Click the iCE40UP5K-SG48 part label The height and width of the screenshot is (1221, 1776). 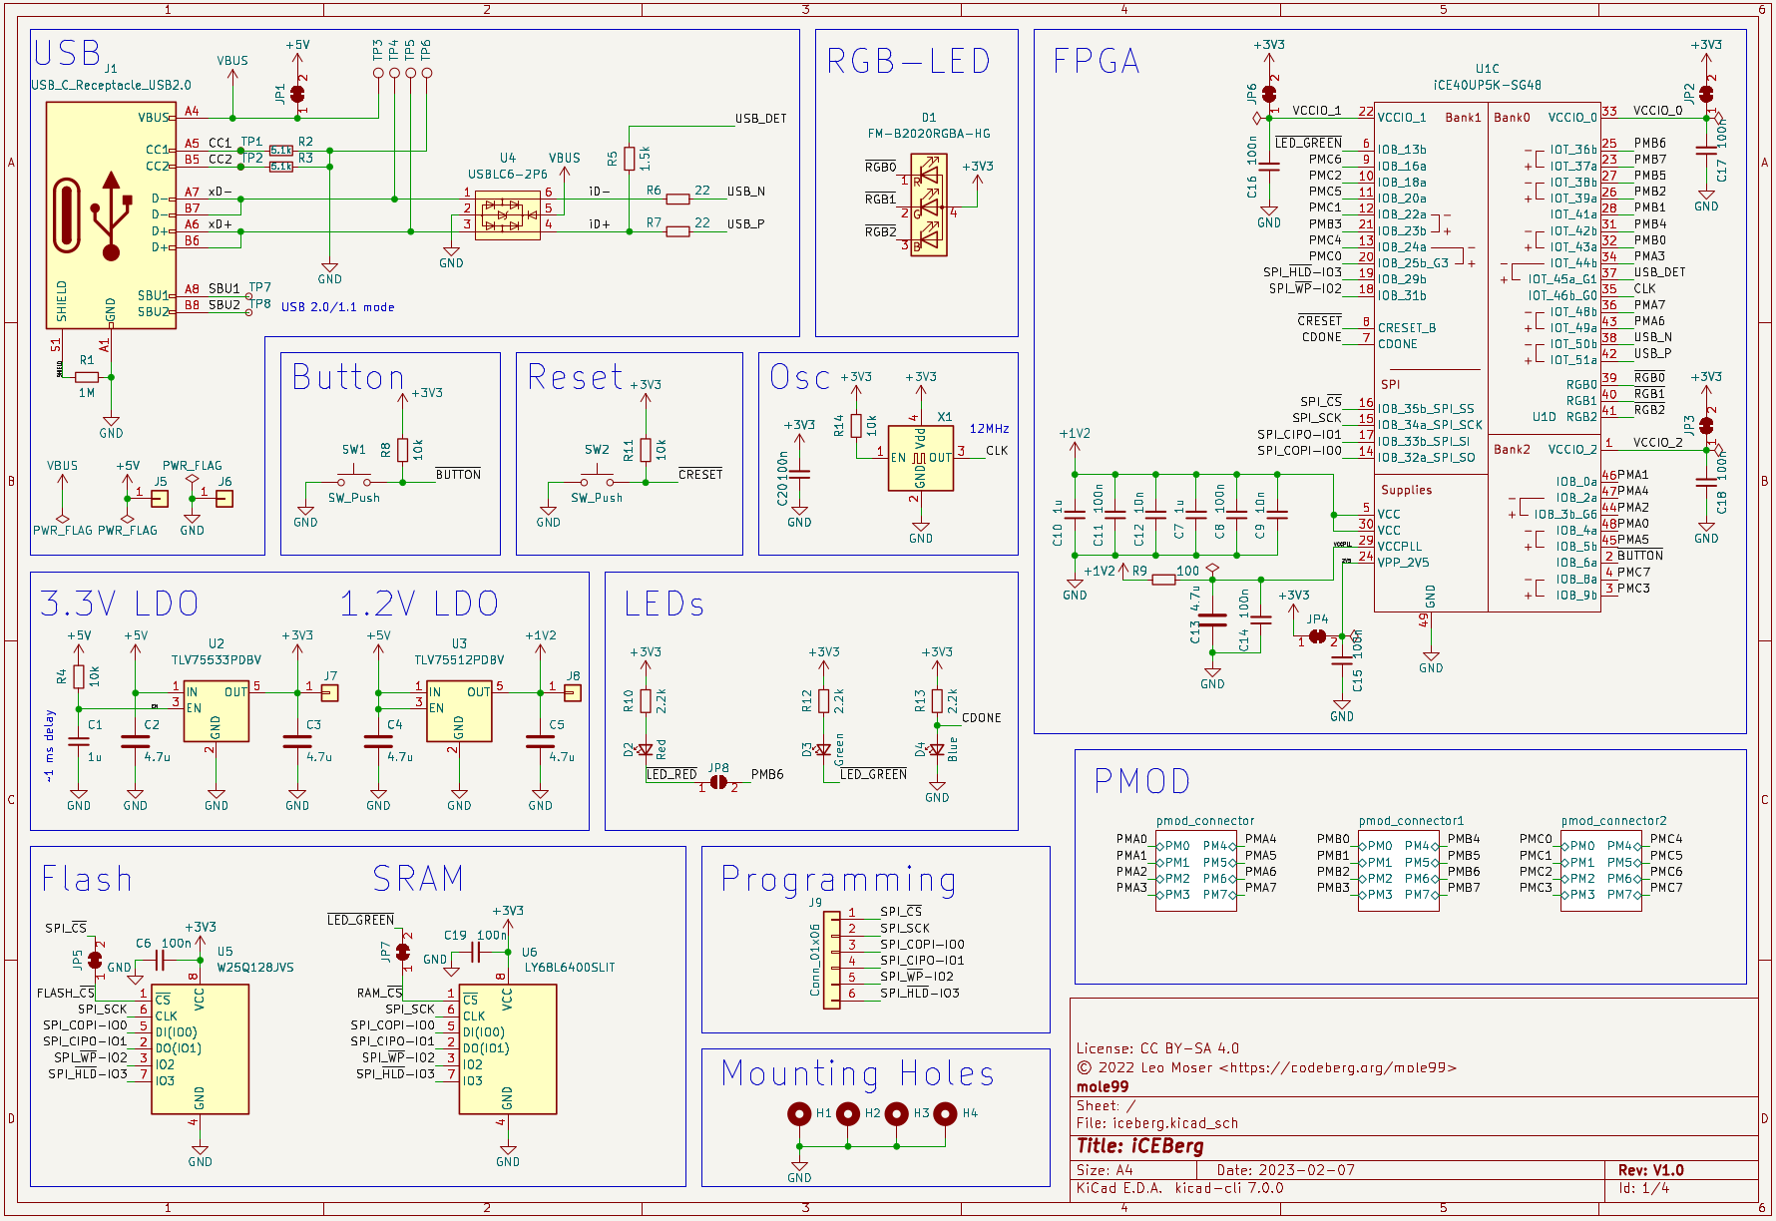click(1488, 85)
